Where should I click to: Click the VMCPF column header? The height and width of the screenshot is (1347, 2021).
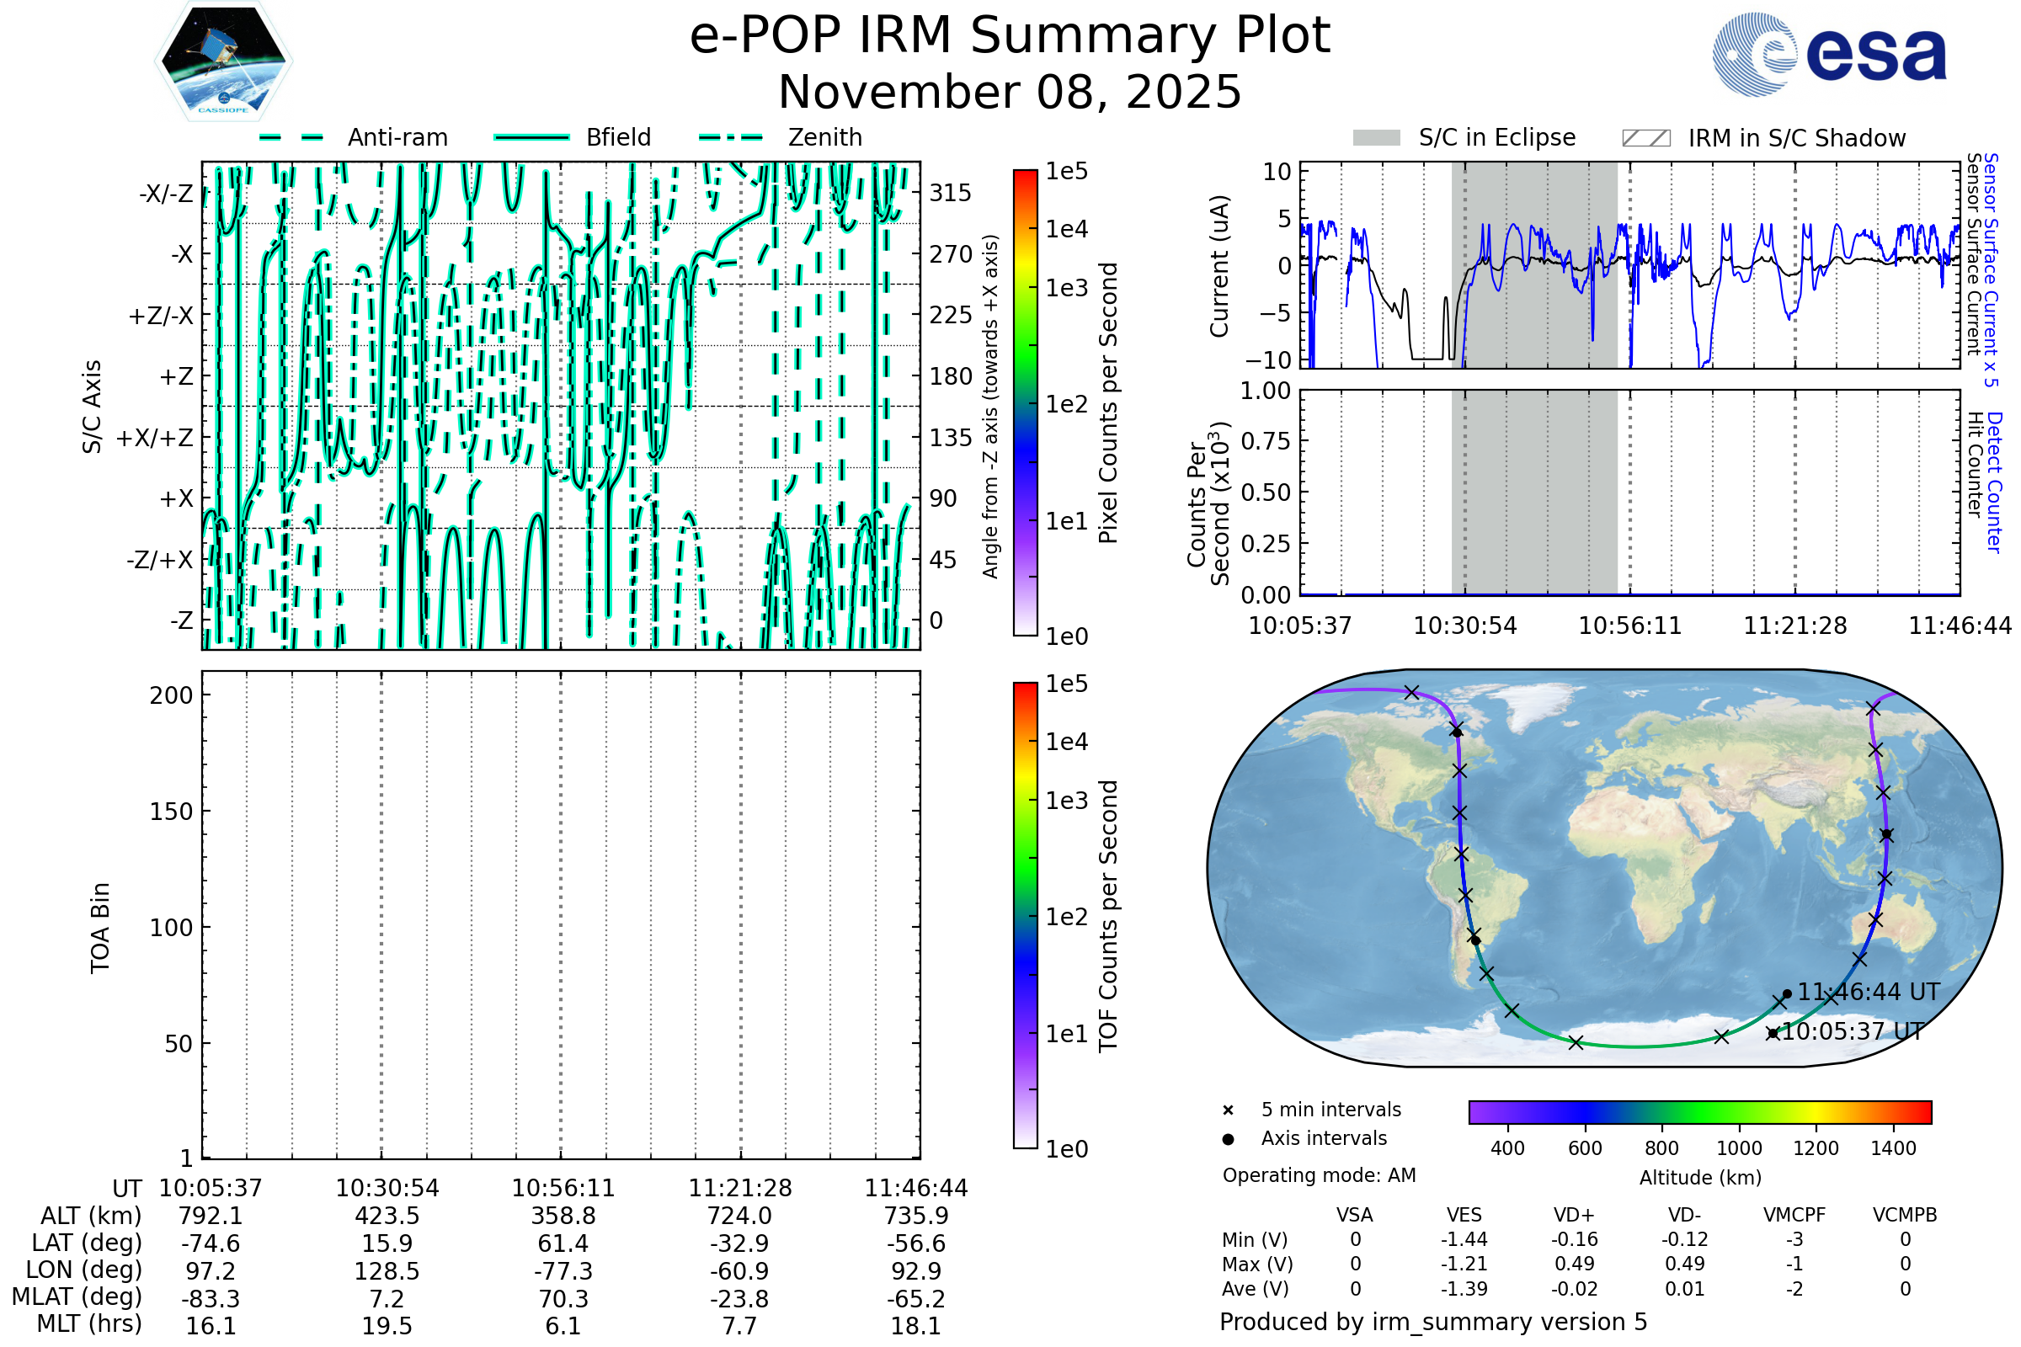1794,1215
